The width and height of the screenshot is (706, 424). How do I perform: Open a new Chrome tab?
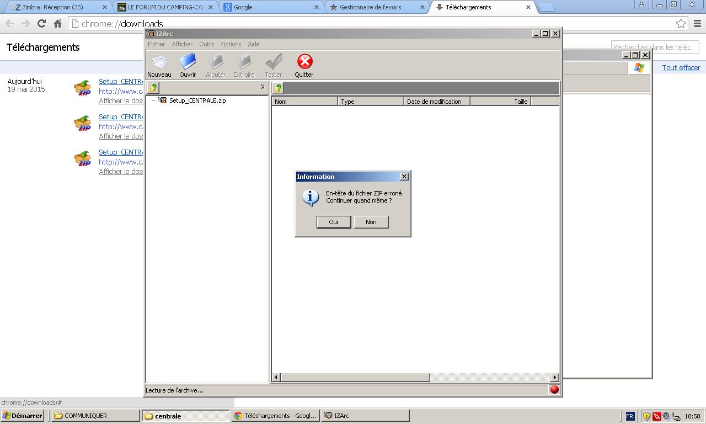click(x=546, y=7)
